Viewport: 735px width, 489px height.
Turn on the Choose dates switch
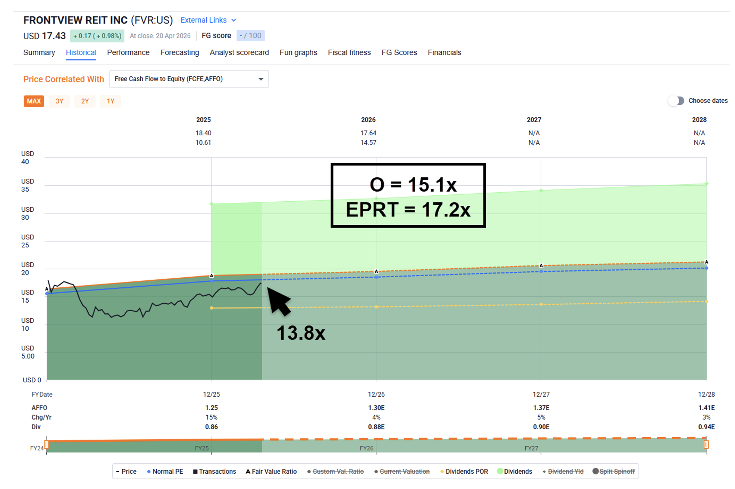point(677,101)
